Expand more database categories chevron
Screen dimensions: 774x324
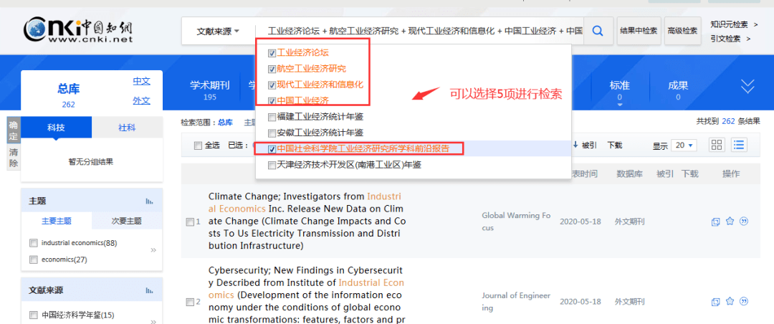click(x=747, y=87)
